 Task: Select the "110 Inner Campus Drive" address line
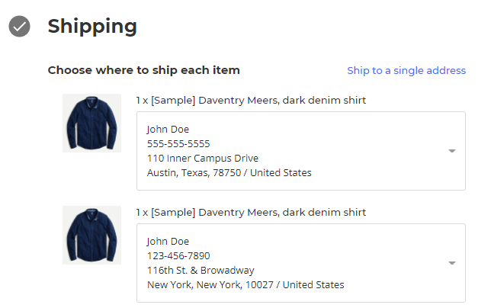click(203, 159)
